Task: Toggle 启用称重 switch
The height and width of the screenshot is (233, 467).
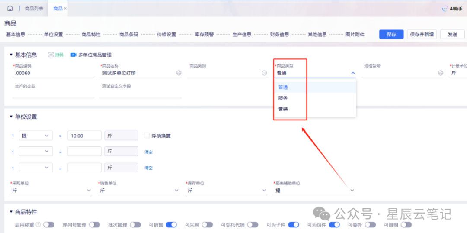Action: pos(49,225)
